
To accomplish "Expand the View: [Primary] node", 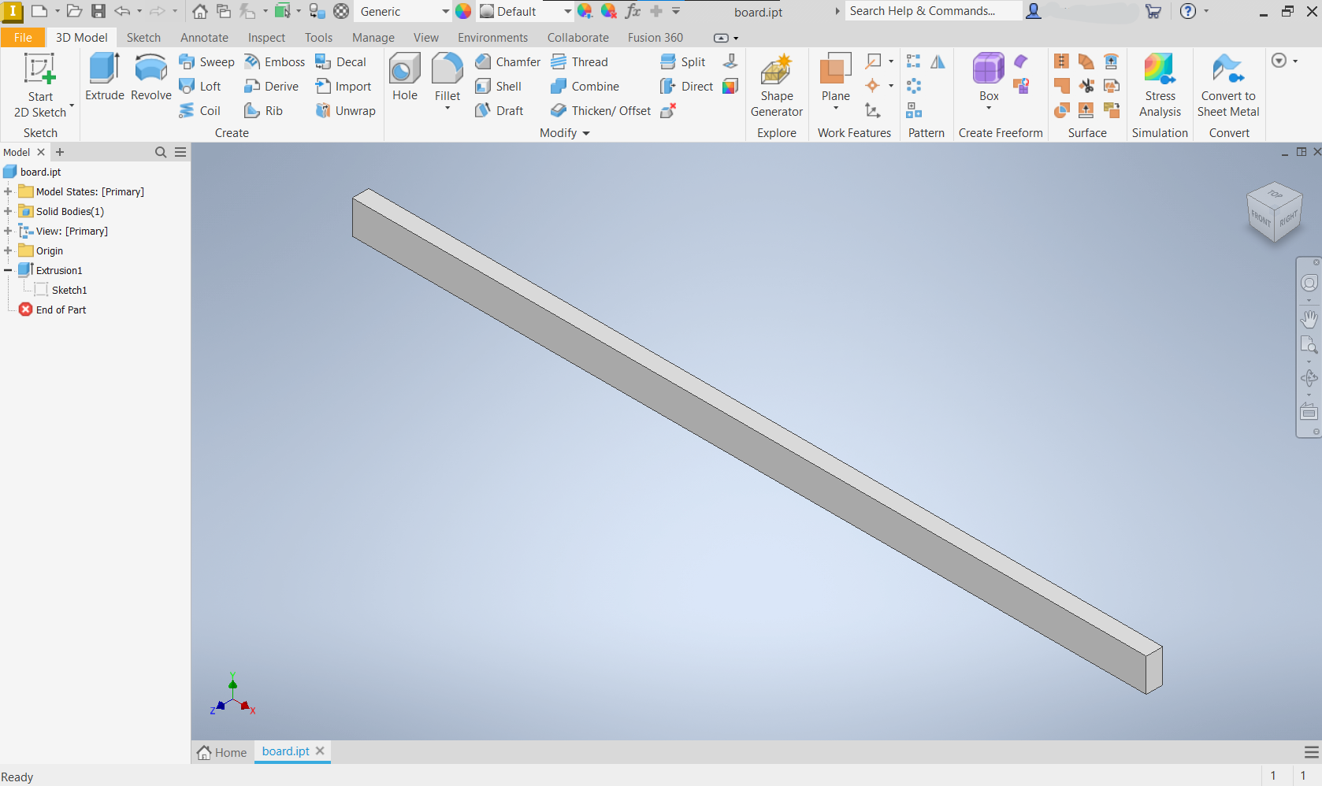I will click(8, 231).
